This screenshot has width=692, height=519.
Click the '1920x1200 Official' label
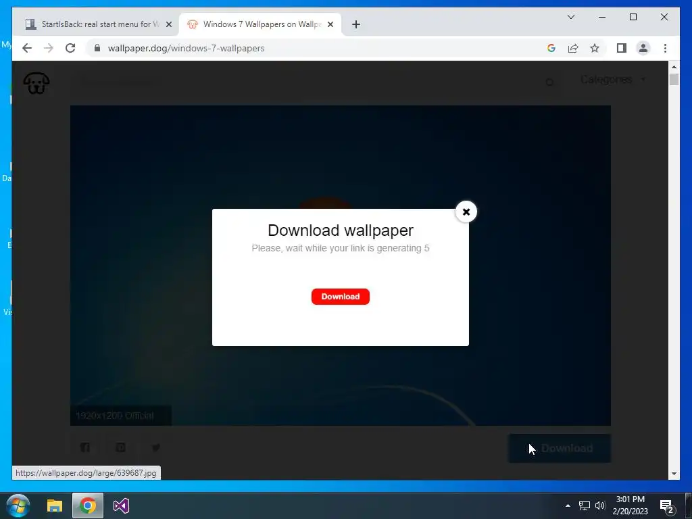[115, 416]
